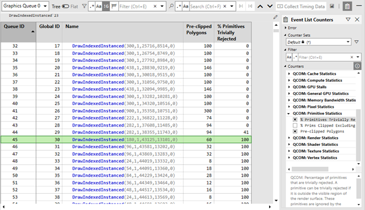Expand QCOM: Texture Statistics
365x210 pixels.
click(x=289, y=151)
